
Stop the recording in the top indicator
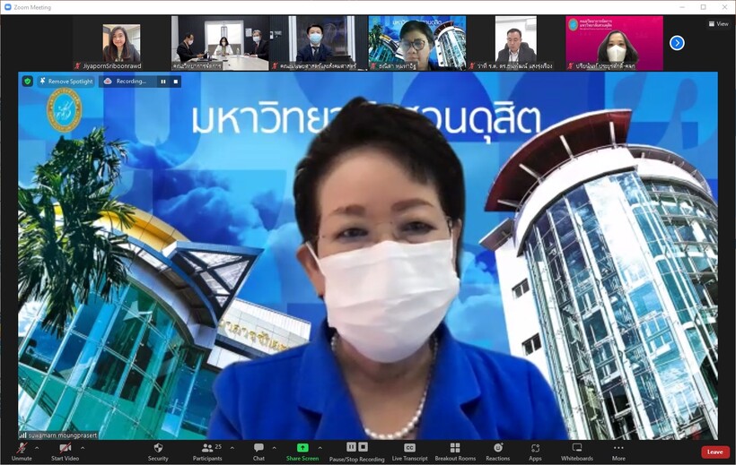(176, 81)
